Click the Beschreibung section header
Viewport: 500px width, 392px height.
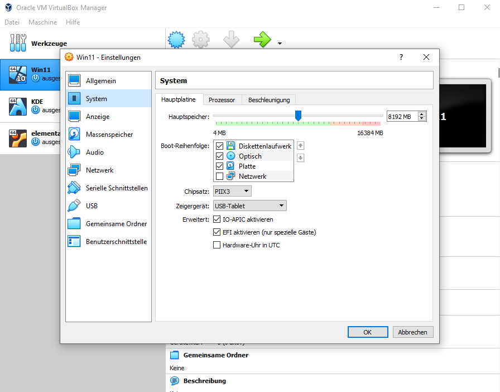pyautogui.click(x=204, y=380)
